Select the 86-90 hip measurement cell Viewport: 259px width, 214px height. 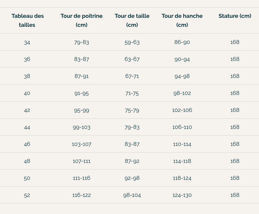point(182,42)
